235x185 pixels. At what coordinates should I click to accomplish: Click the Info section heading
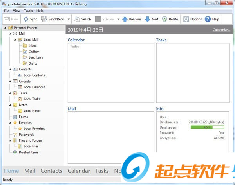click(x=160, y=109)
